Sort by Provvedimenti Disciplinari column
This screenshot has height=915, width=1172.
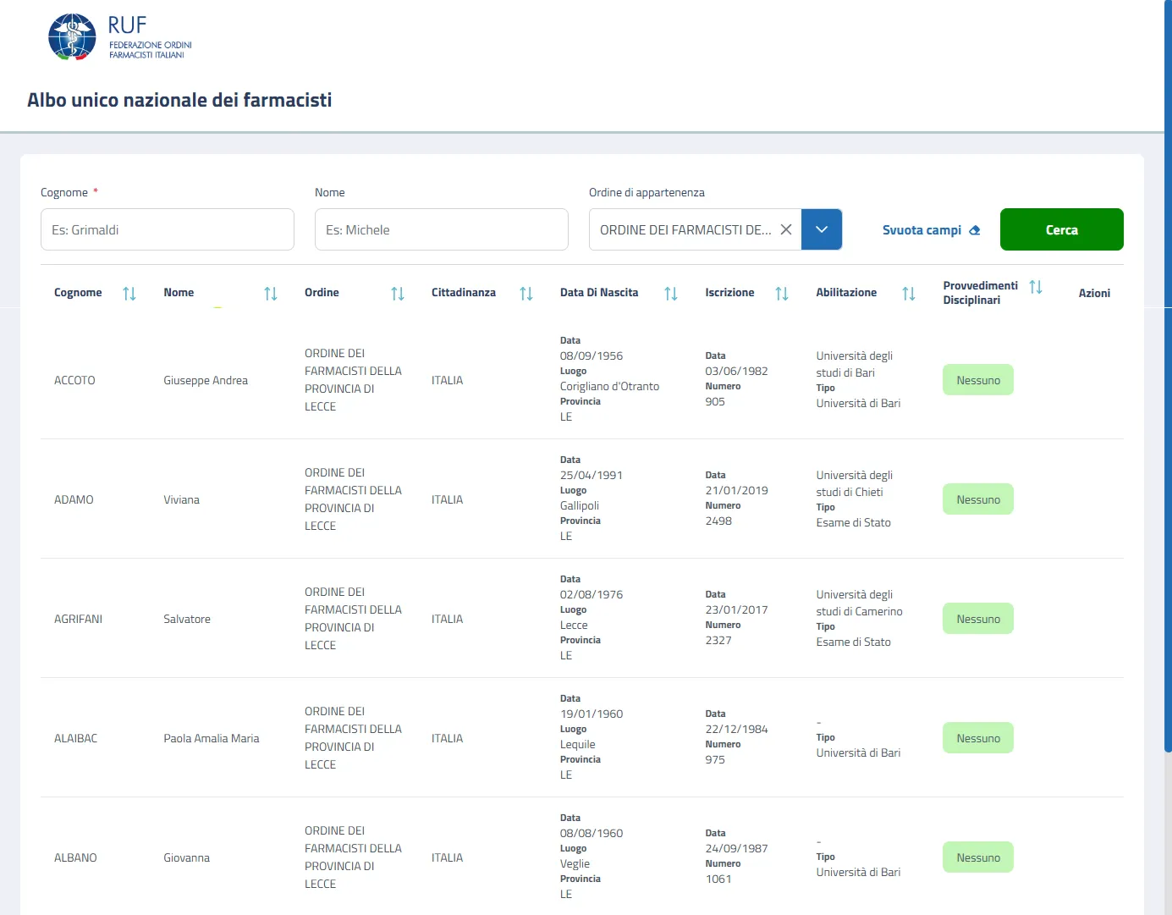pyautogui.click(x=1036, y=287)
